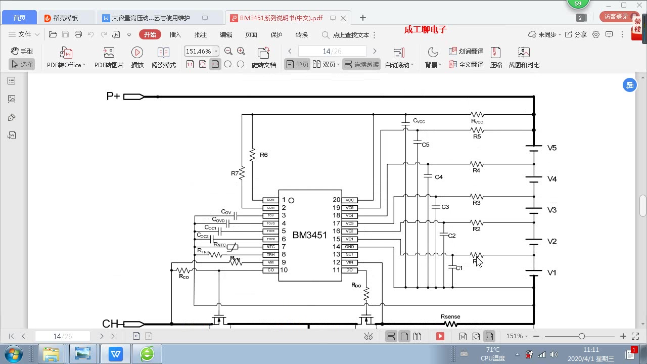647x364 pixels.
Task: Adjust the zoom slider handle in status bar
Action: click(581, 336)
